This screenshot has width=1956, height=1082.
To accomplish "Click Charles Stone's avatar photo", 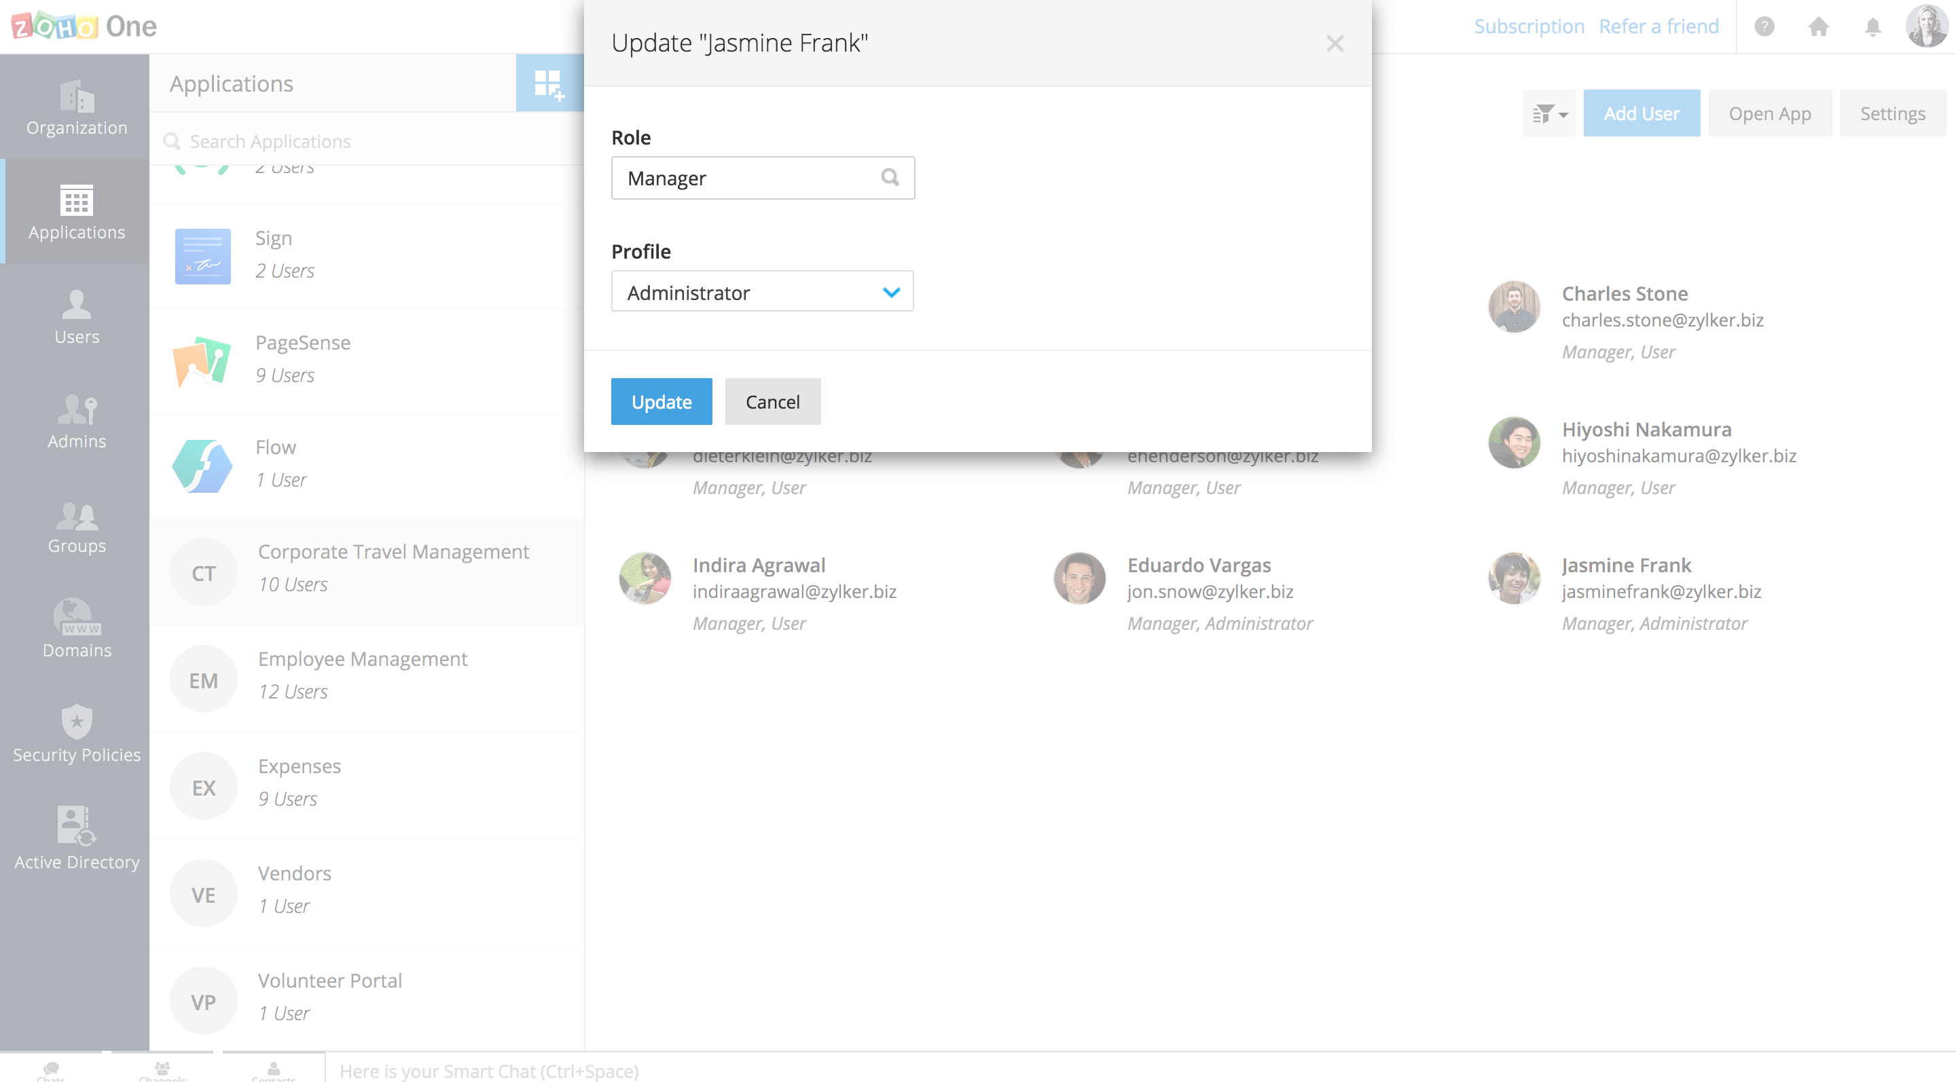I will coord(1514,307).
